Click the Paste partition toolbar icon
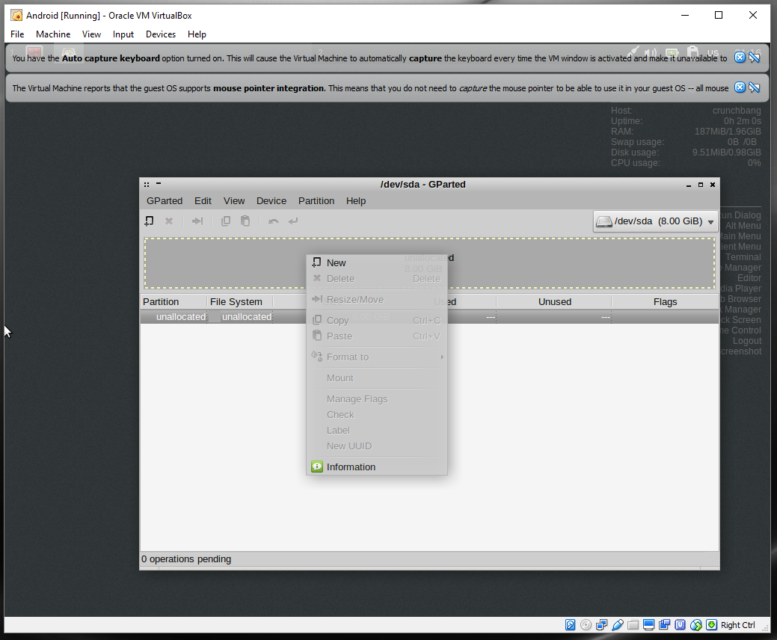Screen dimensions: 777x640 [245, 221]
